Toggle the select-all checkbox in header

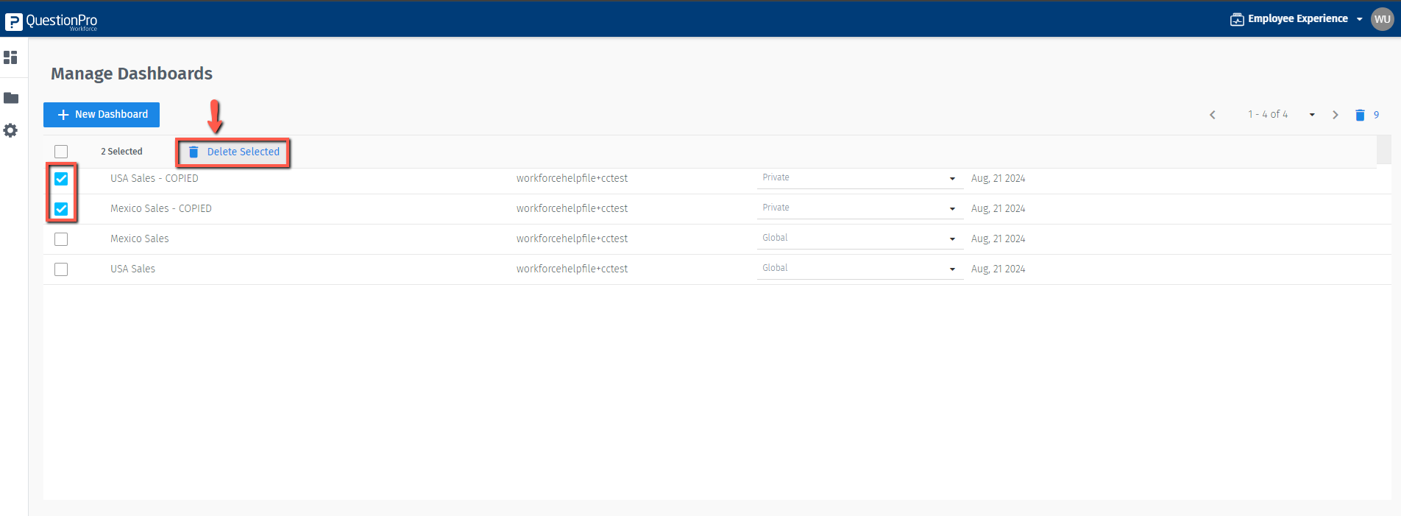click(x=61, y=152)
